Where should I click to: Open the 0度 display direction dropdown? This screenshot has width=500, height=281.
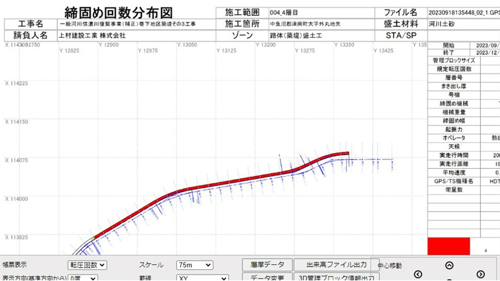click(x=83, y=278)
